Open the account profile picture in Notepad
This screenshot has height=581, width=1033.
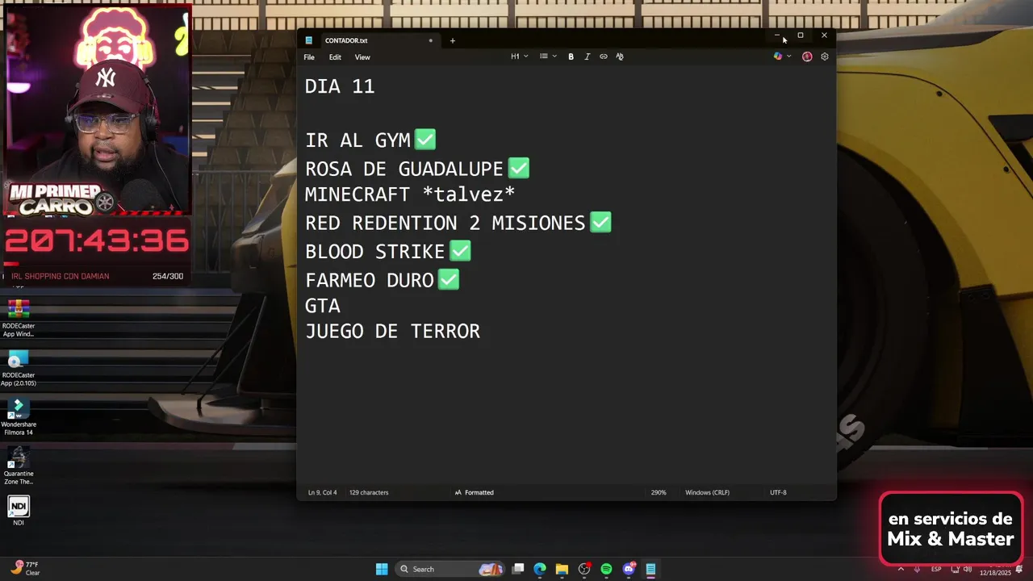(807, 56)
